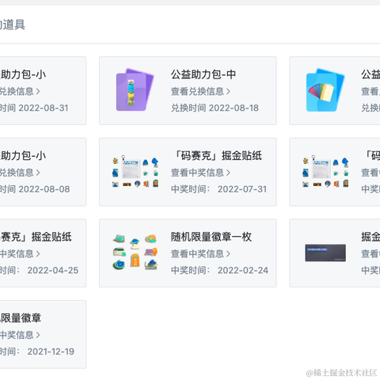The width and height of the screenshot is (380, 380).
Task: Click the 随机限量徽章一枚 title
Action: tap(211, 237)
